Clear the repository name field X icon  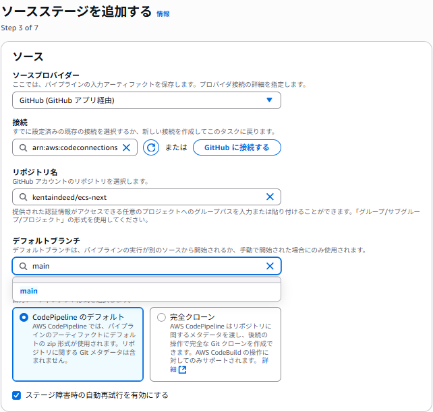point(270,197)
